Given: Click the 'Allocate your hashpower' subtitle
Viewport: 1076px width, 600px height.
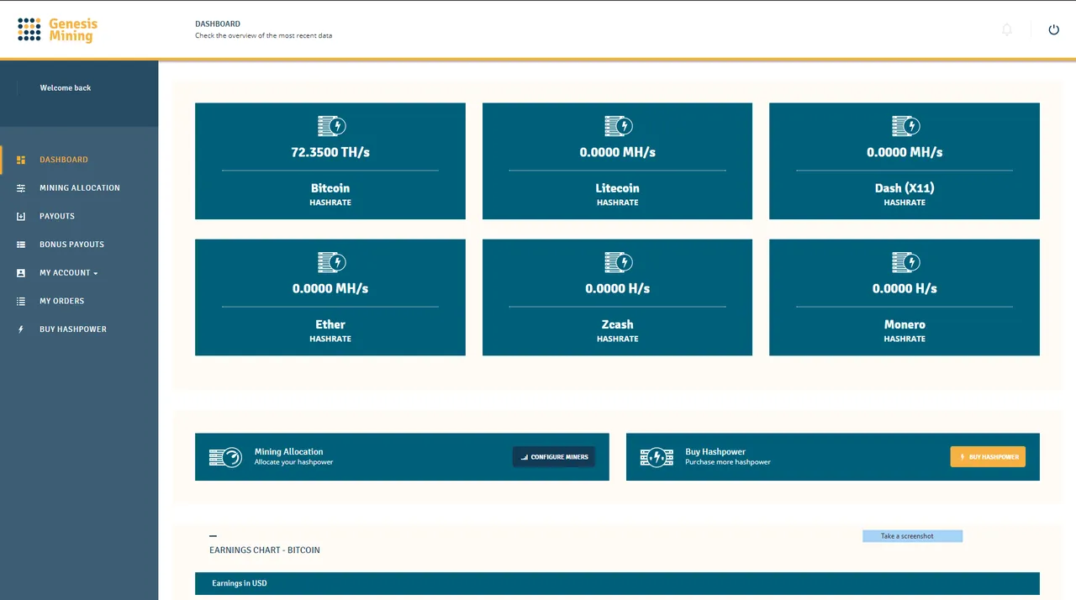Looking at the screenshot, I should [x=293, y=462].
